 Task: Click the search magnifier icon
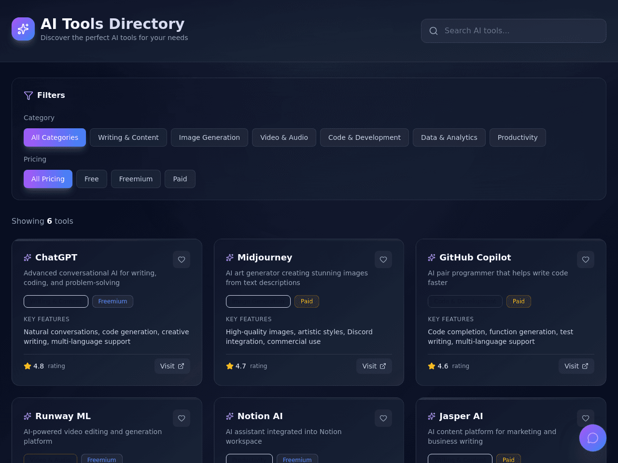coord(434,31)
